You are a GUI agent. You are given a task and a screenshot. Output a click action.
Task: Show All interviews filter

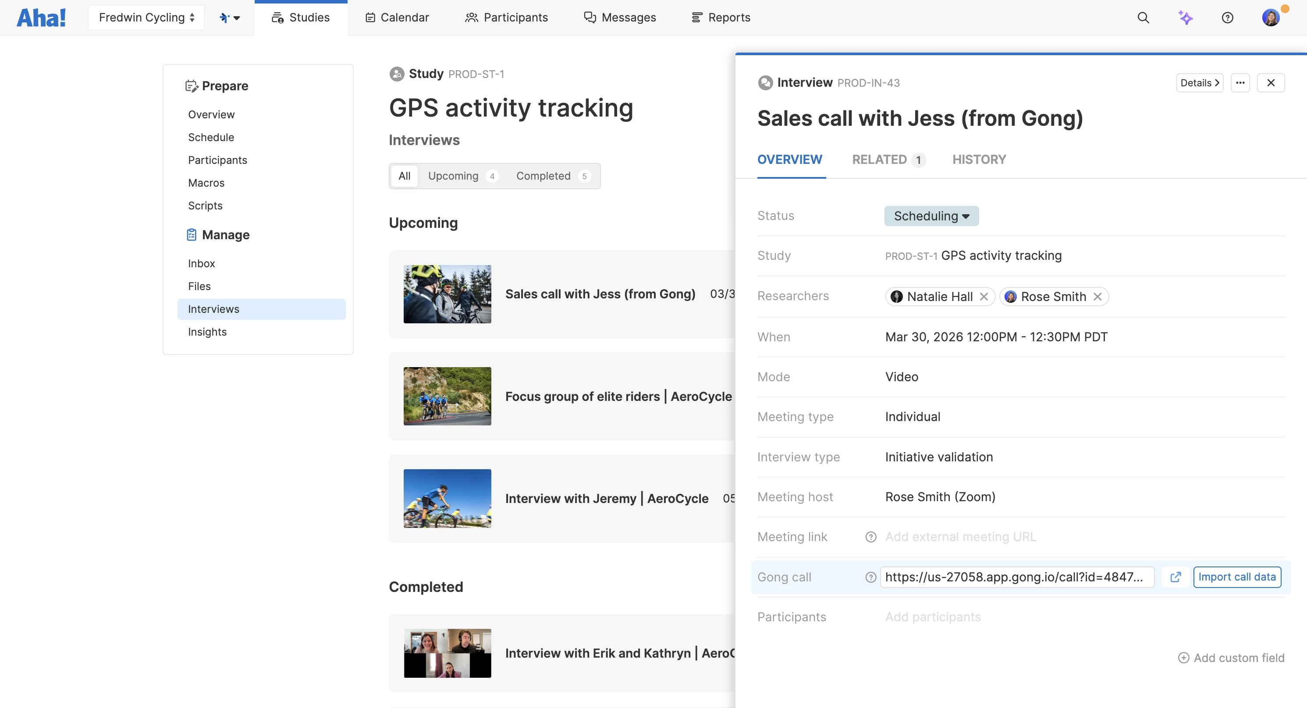(405, 176)
